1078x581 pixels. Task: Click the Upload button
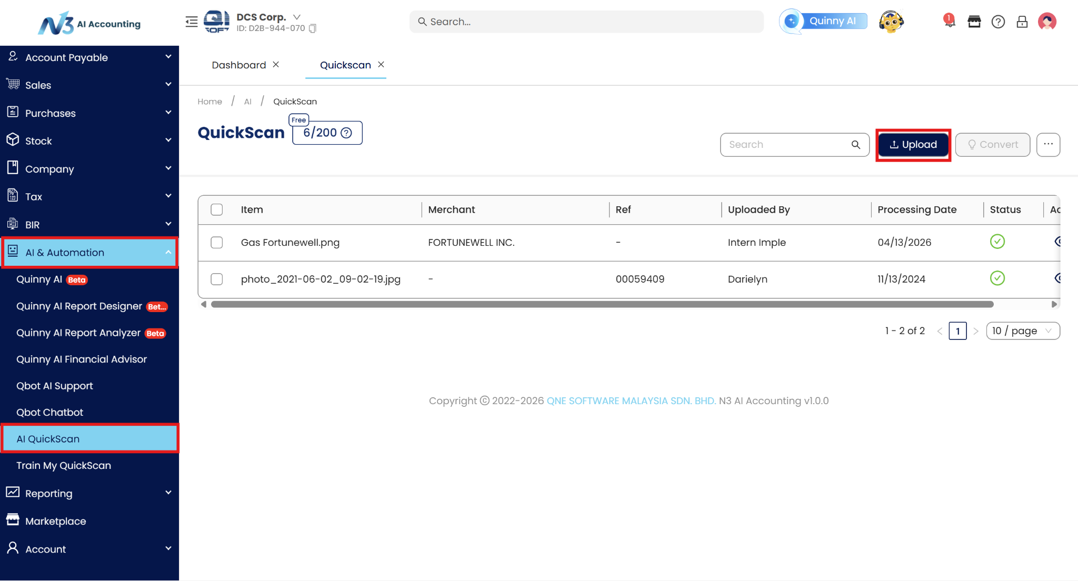pos(913,145)
